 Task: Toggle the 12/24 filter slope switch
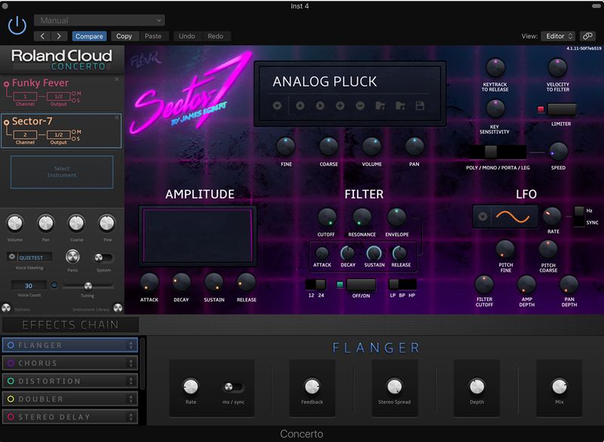click(x=316, y=284)
